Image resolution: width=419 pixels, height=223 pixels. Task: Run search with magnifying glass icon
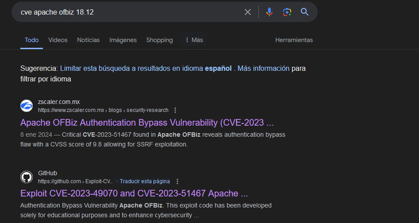[x=305, y=12]
